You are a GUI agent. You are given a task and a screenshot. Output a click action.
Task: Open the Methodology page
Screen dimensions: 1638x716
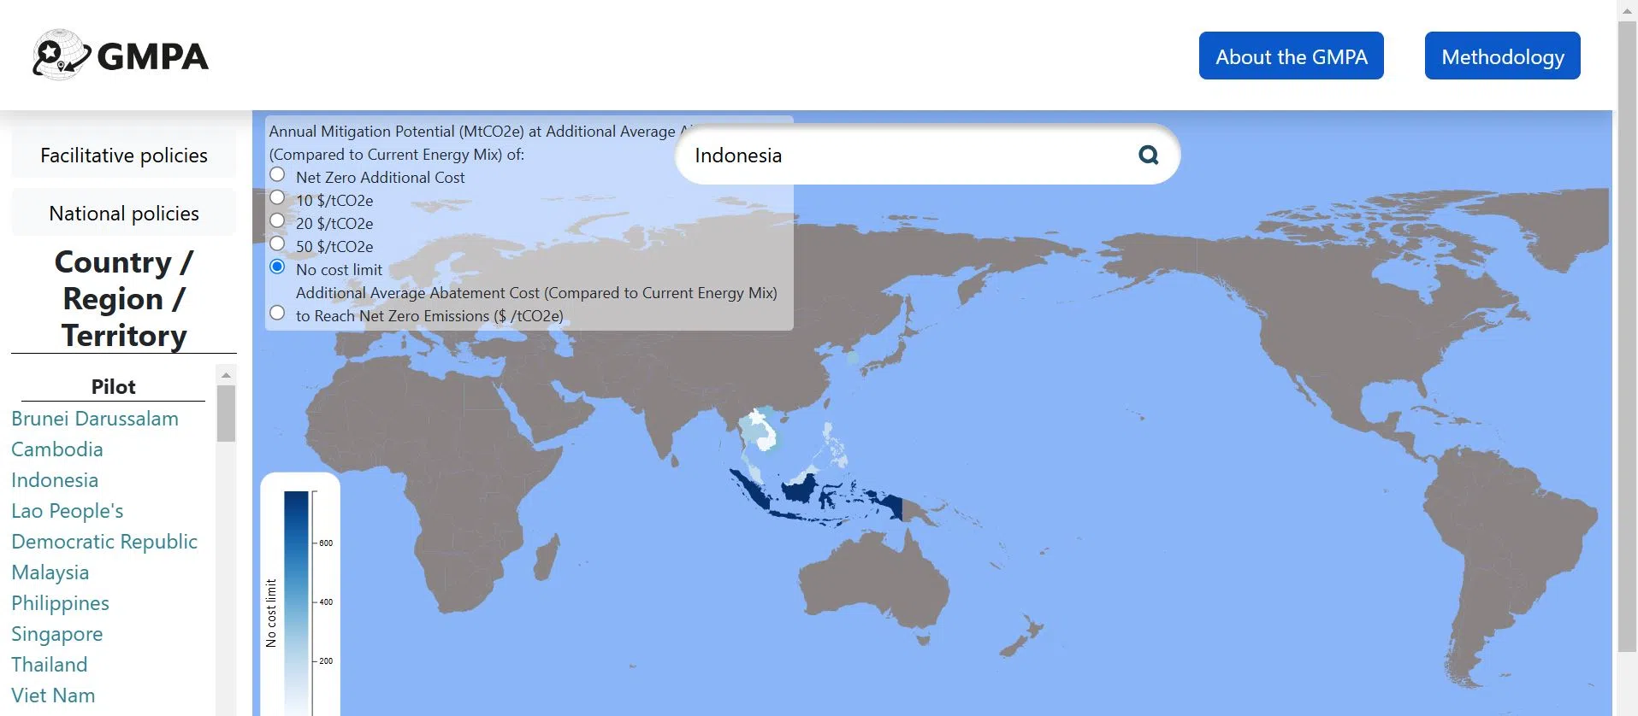[1502, 56]
